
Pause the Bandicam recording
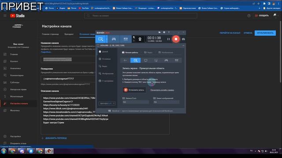[x=168, y=39]
